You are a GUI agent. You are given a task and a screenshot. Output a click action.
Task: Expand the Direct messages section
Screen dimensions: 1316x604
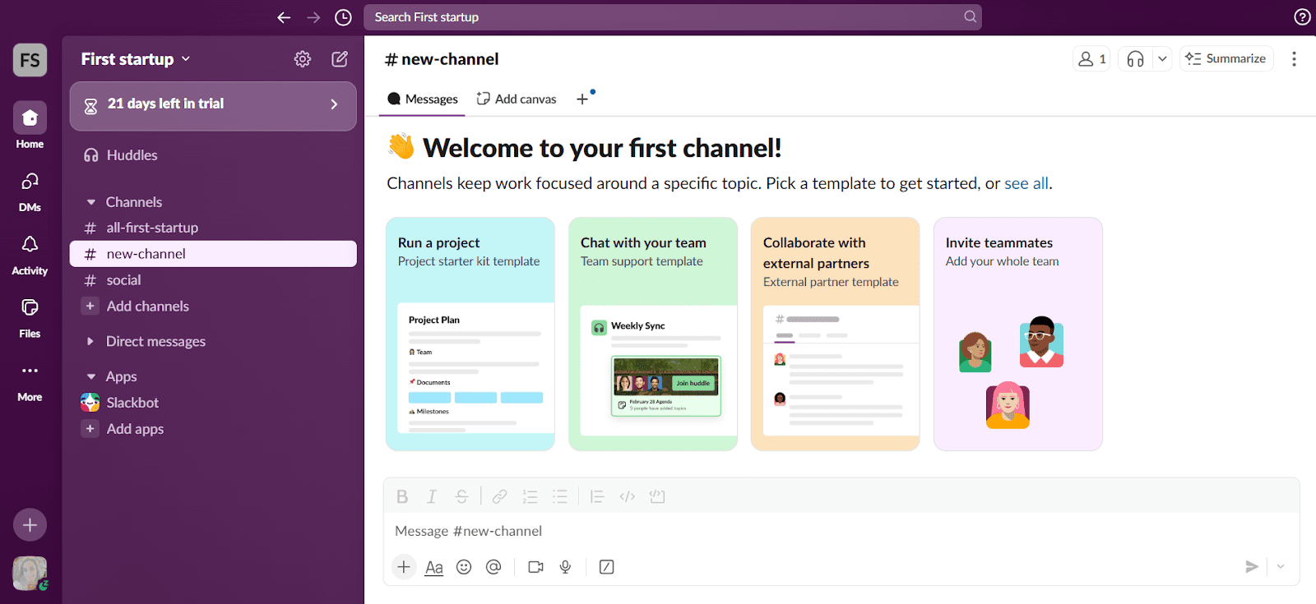click(x=91, y=342)
